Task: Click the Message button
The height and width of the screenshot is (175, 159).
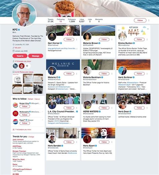Action: tap(36, 56)
